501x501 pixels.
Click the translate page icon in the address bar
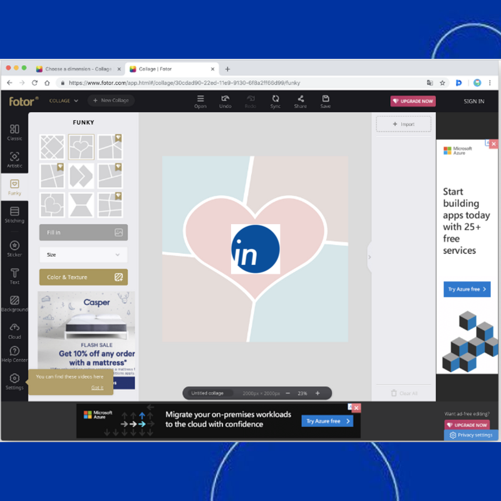tap(430, 83)
